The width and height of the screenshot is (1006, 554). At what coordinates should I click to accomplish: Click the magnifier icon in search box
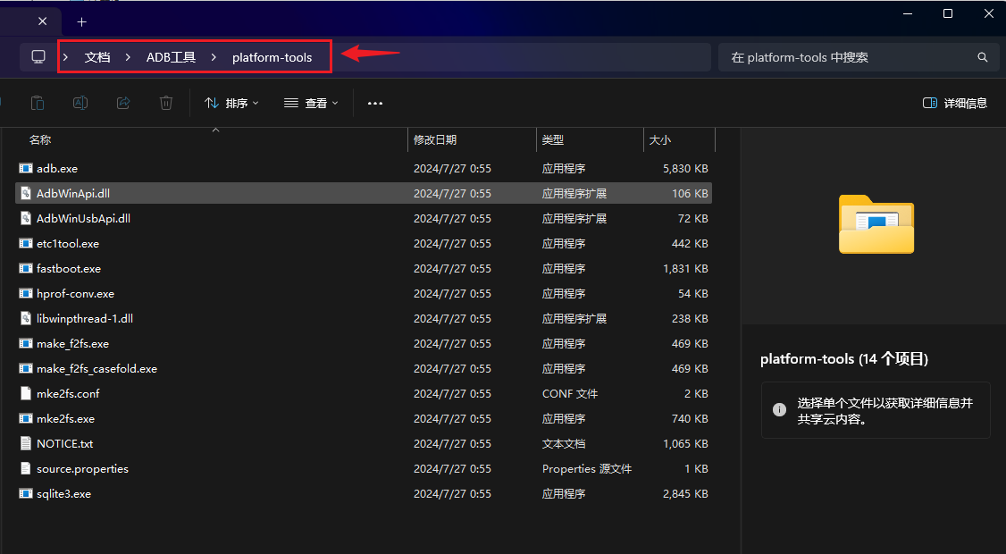[982, 57]
